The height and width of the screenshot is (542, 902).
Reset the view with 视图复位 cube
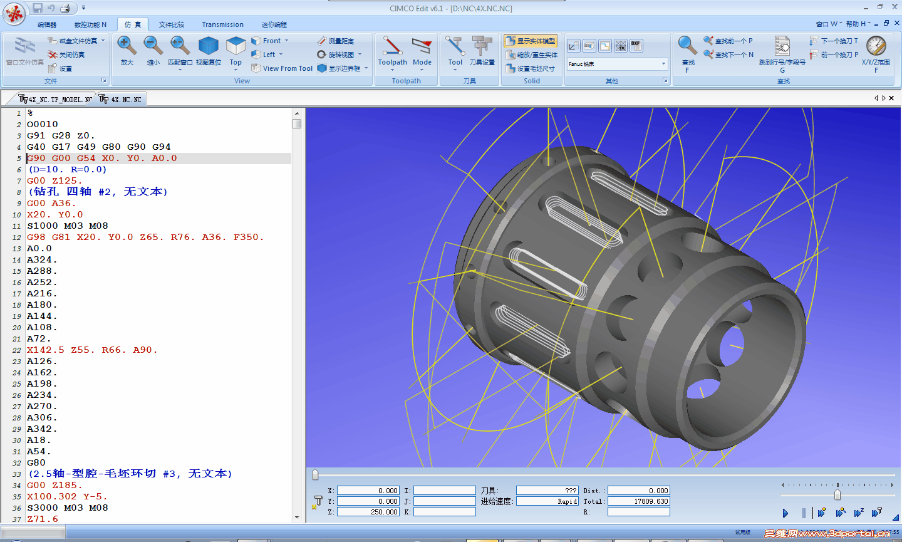point(208,46)
